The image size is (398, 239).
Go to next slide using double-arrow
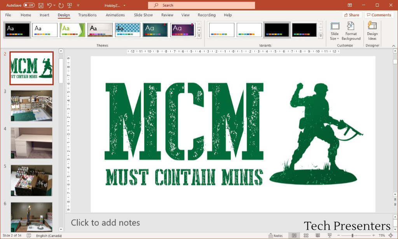[x=395, y=204]
